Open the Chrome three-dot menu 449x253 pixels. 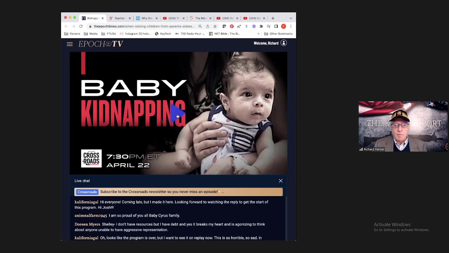291,26
